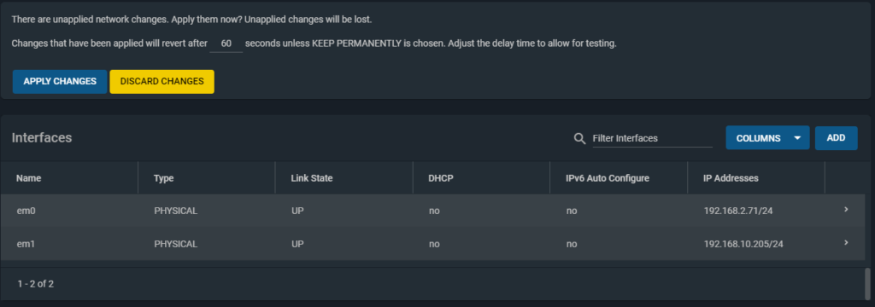Open the COLUMNS dropdown arrow
875x307 pixels.
click(x=797, y=138)
